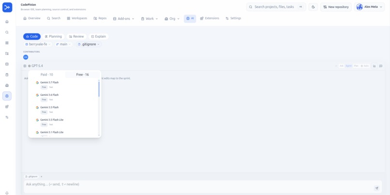
Task: Open the GPT-5.4 model selector
Action: [x=35, y=66]
